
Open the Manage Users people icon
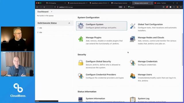133,76
